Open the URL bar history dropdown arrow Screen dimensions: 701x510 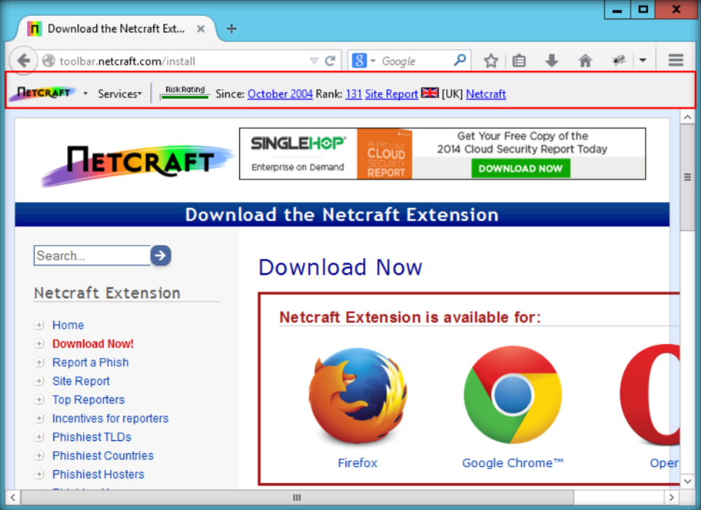coord(314,61)
